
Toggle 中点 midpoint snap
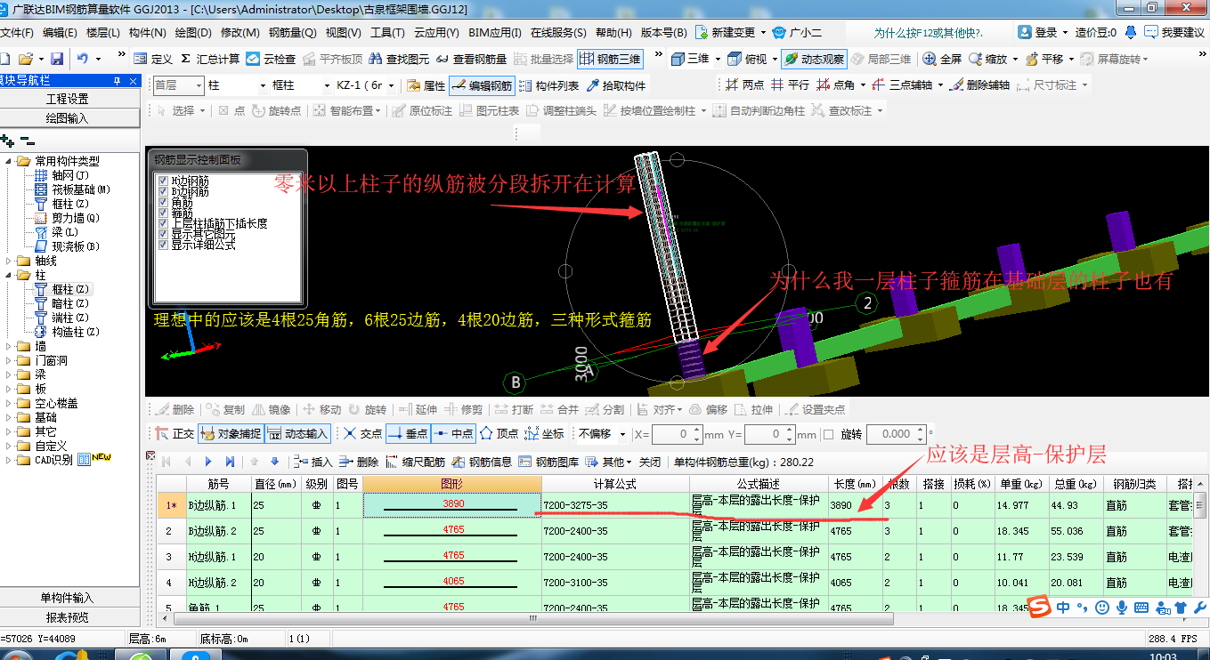click(x=453, y=434)
